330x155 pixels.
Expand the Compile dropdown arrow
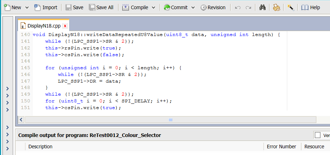[x=153, y=7]
